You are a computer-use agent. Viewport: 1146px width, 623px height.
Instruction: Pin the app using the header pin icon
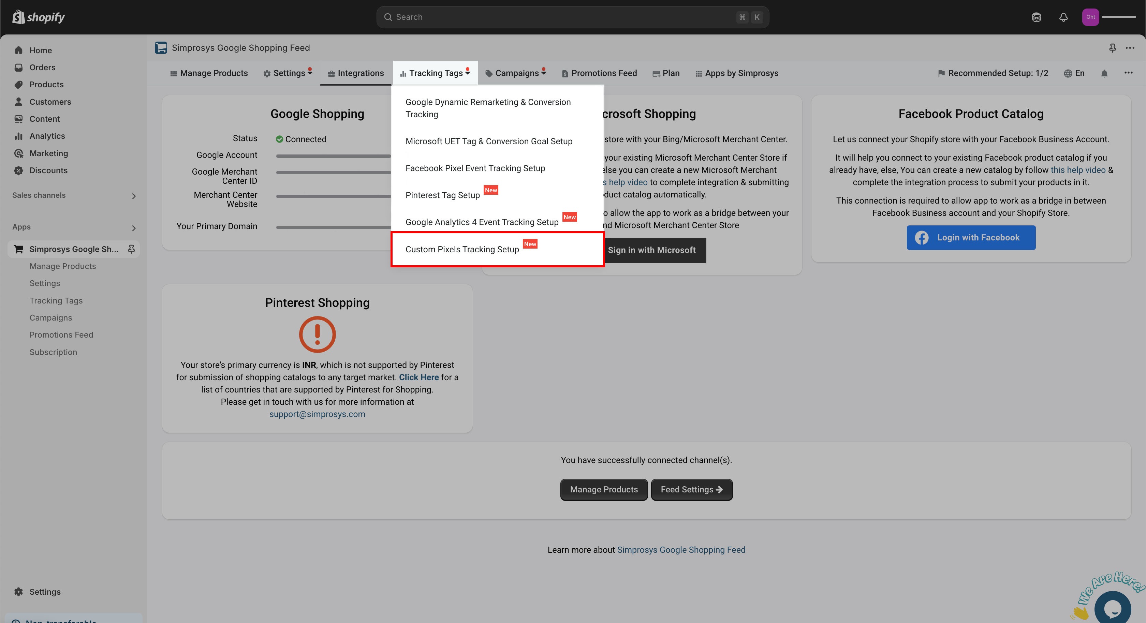point(1112,48)
